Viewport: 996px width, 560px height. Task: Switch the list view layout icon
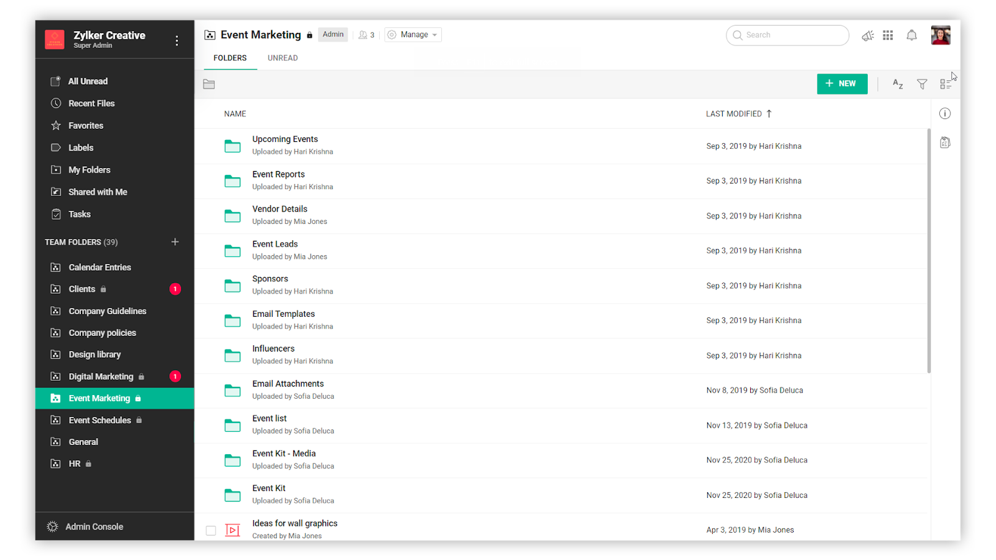tap(946, 83)
